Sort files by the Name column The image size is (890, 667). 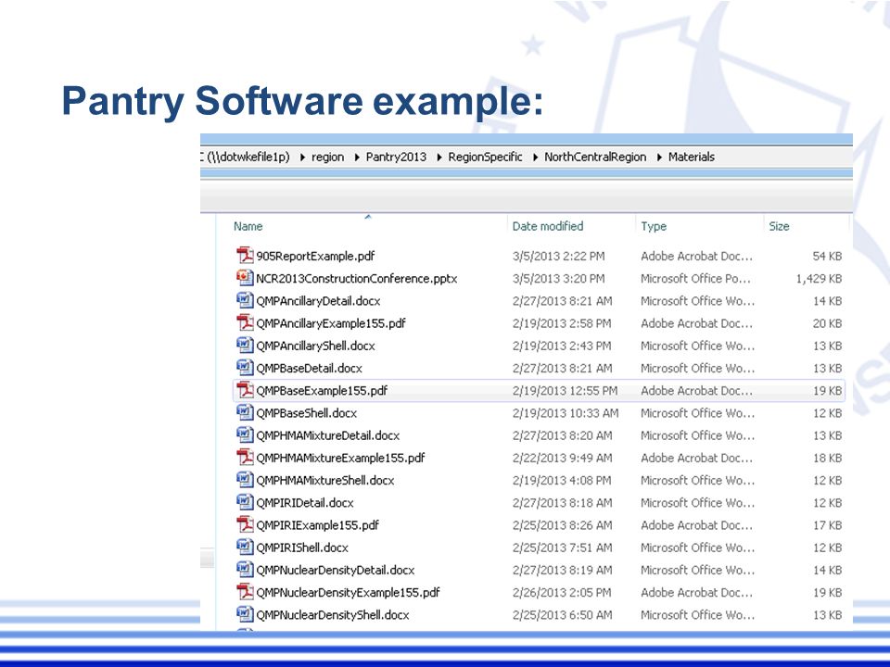[248, 226]
